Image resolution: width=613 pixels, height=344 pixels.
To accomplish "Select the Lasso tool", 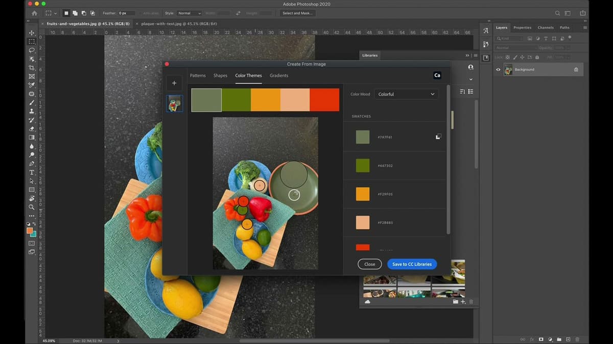I will (x=31, y=50).
